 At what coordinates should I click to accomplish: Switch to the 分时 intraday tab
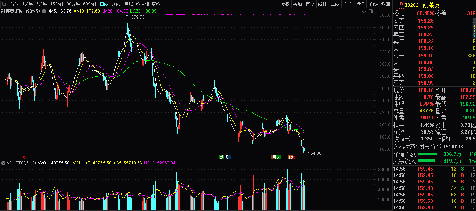(14, 4)
